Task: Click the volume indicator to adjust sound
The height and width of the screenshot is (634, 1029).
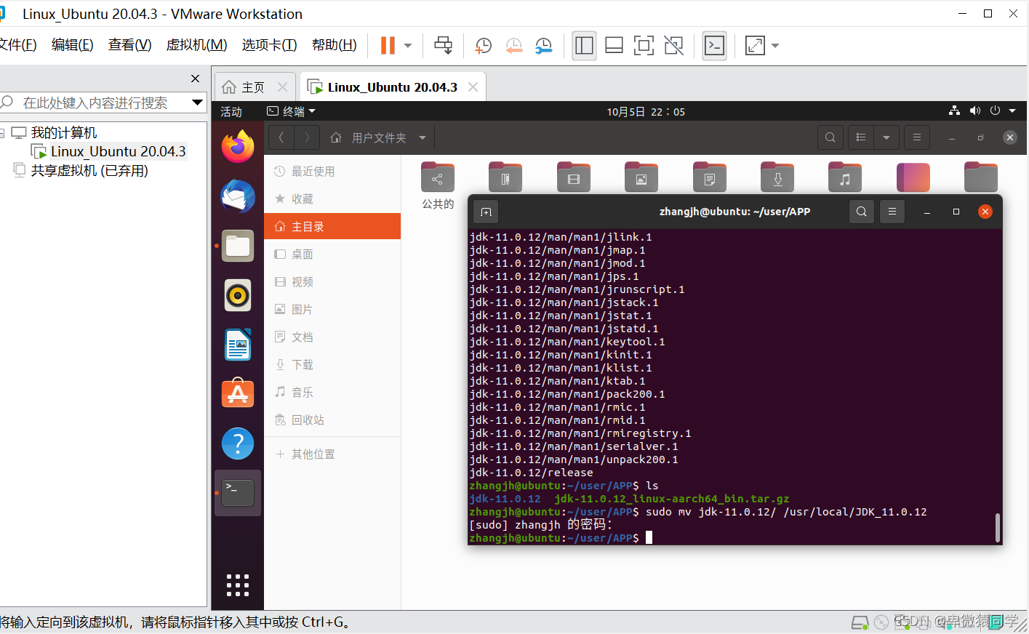Action: point(975,111)
